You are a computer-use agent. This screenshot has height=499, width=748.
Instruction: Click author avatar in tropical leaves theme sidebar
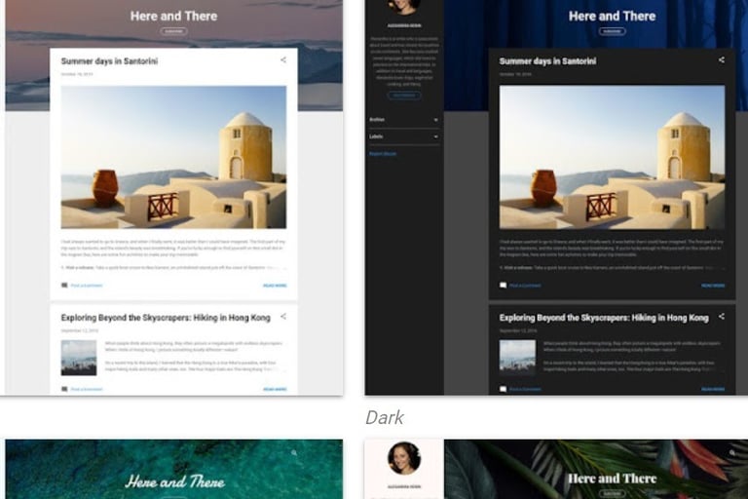click(x=404, y=458)
